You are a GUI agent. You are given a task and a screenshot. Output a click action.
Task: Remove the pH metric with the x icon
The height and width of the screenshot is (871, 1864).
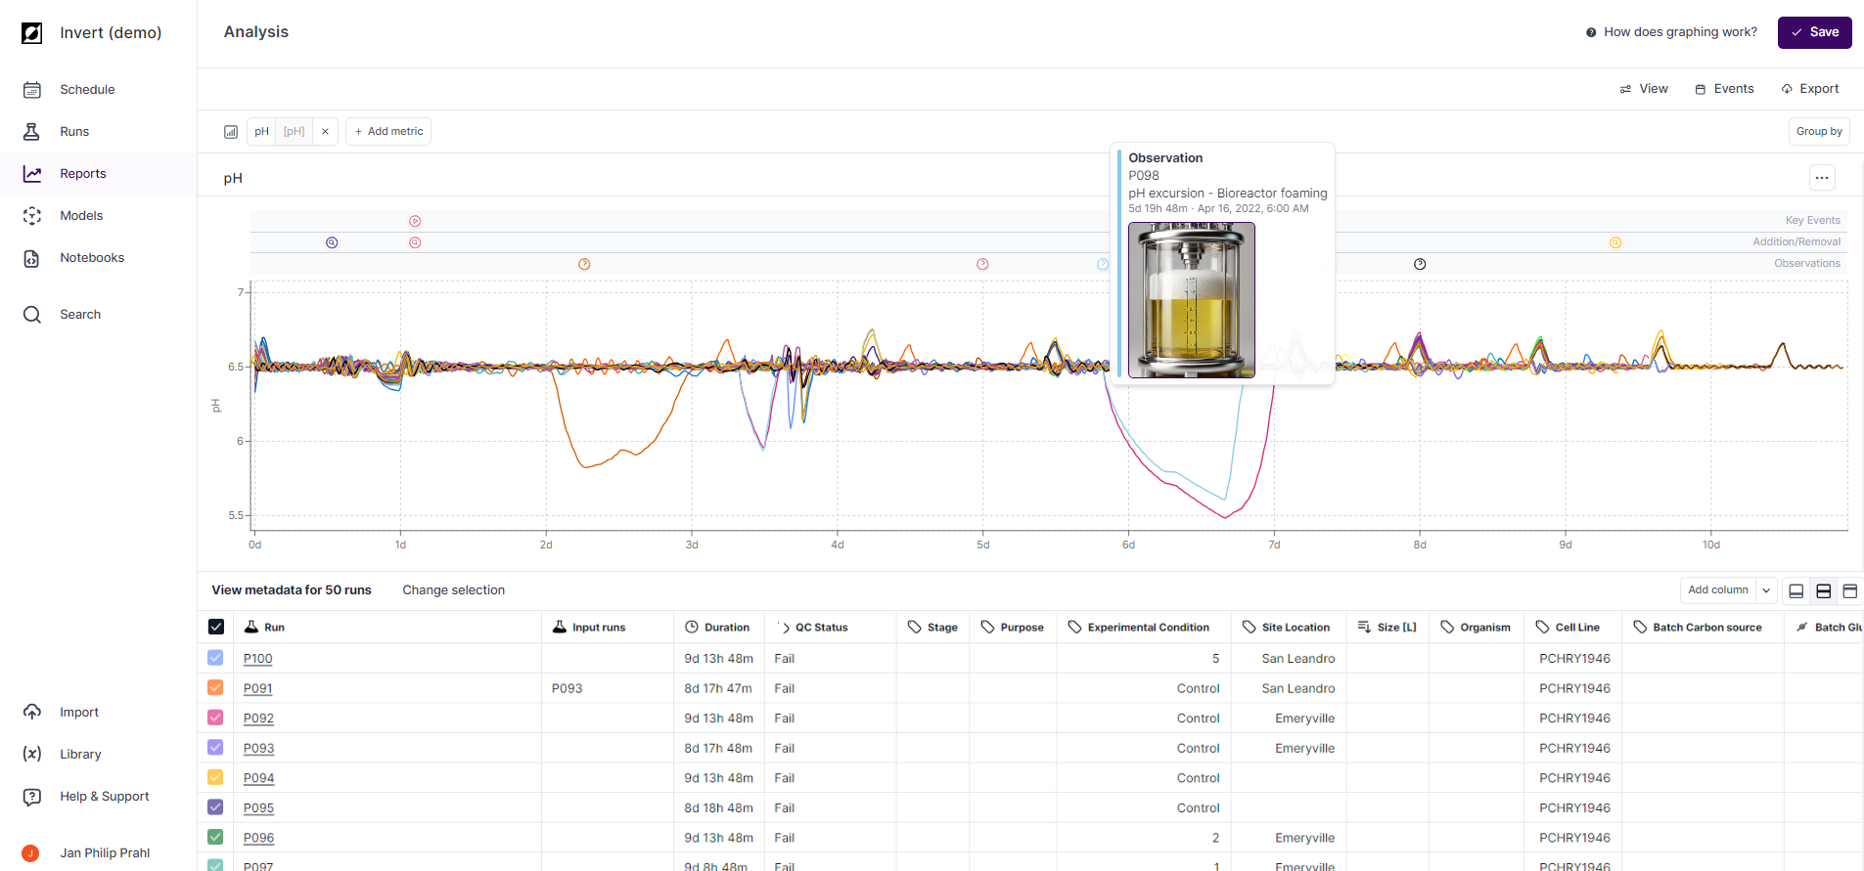pos(325,132)
